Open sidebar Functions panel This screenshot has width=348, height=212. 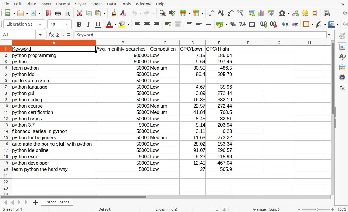pyautogui.click(x=342, y=87)
